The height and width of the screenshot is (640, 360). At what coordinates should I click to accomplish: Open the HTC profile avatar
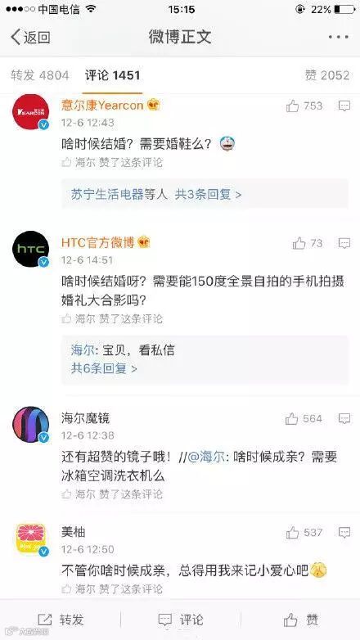click(x=30, y=249)
